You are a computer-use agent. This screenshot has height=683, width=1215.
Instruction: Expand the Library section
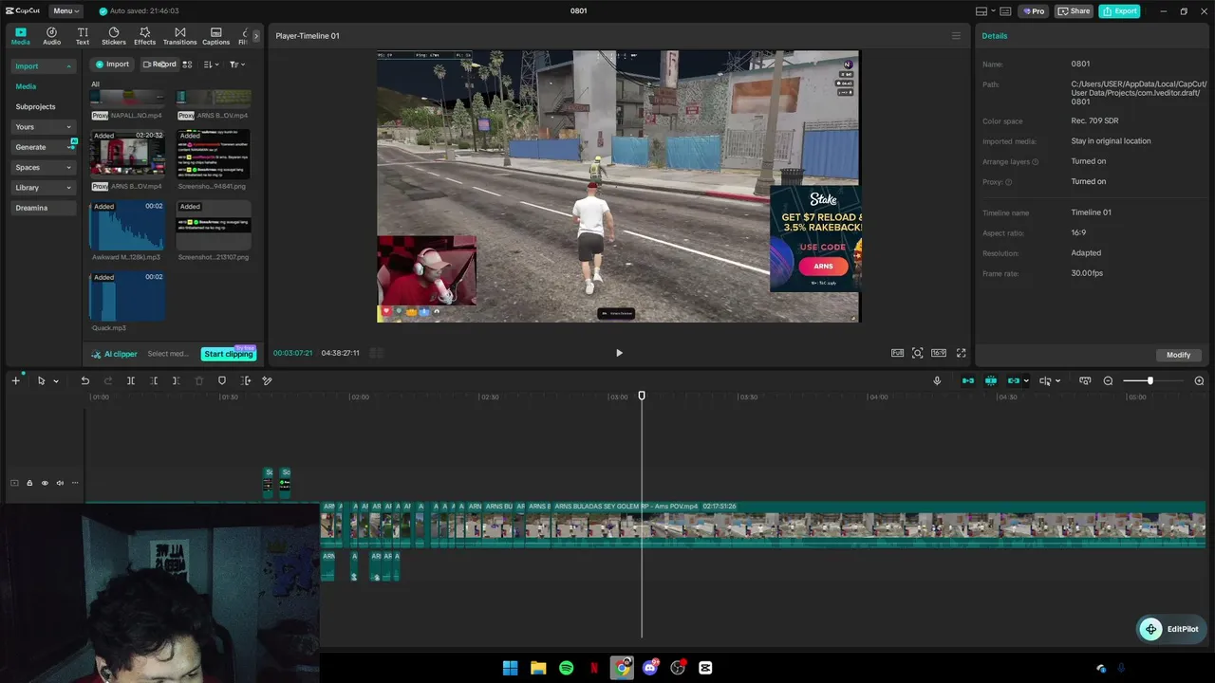44,188
